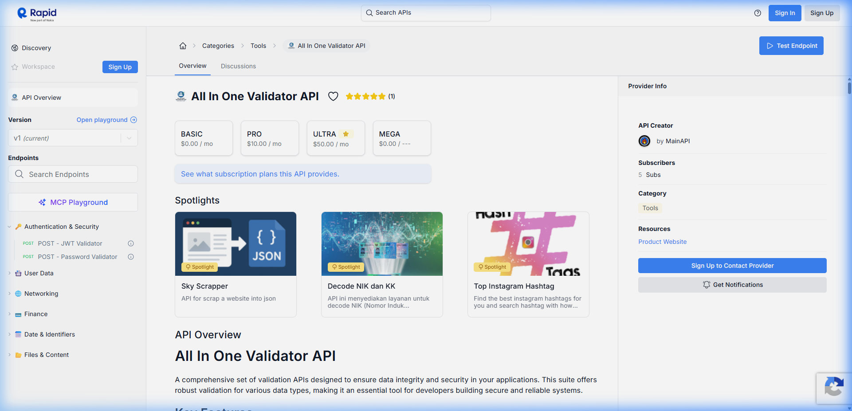
Task: Click the Files & Content folder icon
Action: point(18,355)
